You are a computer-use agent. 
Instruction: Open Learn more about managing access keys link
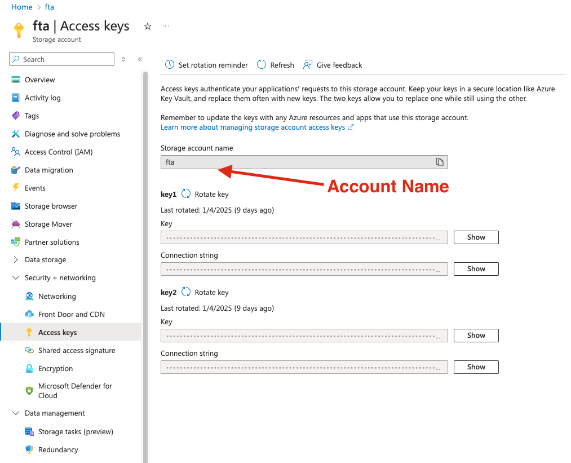pos(256,127)
